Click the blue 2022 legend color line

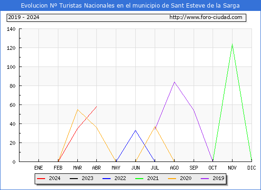pyautogui.click(x=106, y=179)
